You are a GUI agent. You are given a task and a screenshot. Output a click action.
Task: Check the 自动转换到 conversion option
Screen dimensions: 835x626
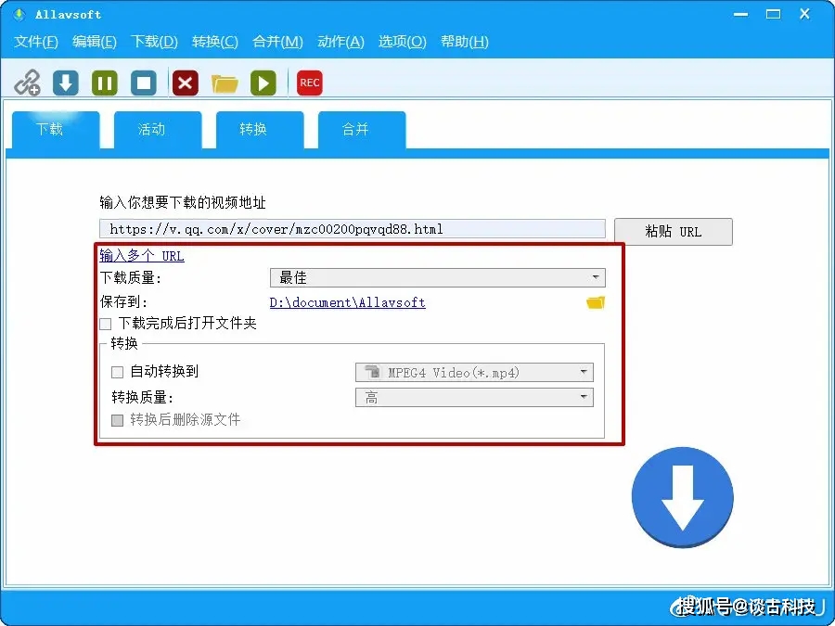click(117, 372)
